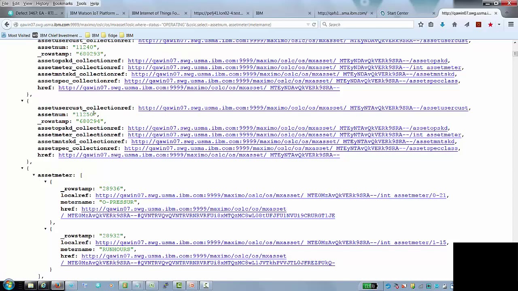The height and width of the screenshot is (291, 518).
Task: Open the Windows Start button
Action: click(8, 286)
